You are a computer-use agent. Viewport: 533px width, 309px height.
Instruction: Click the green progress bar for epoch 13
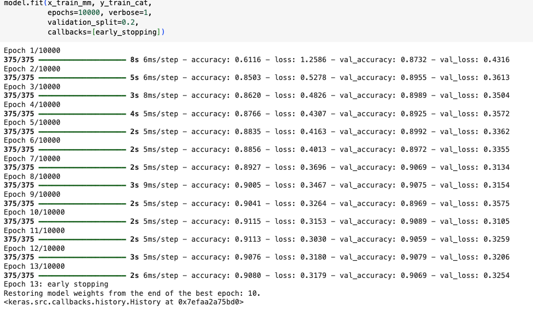pyautogui.click(x=82, y=275)
